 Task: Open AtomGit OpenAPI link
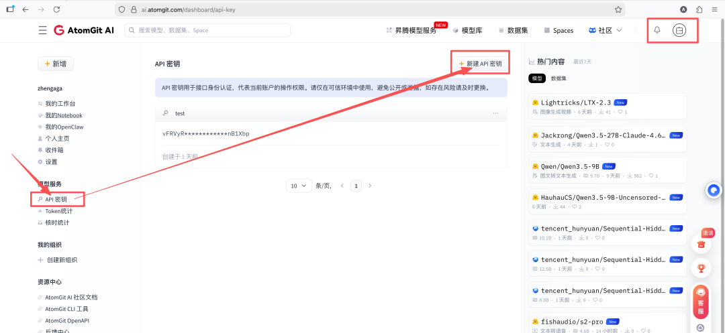tap(63, 320)
